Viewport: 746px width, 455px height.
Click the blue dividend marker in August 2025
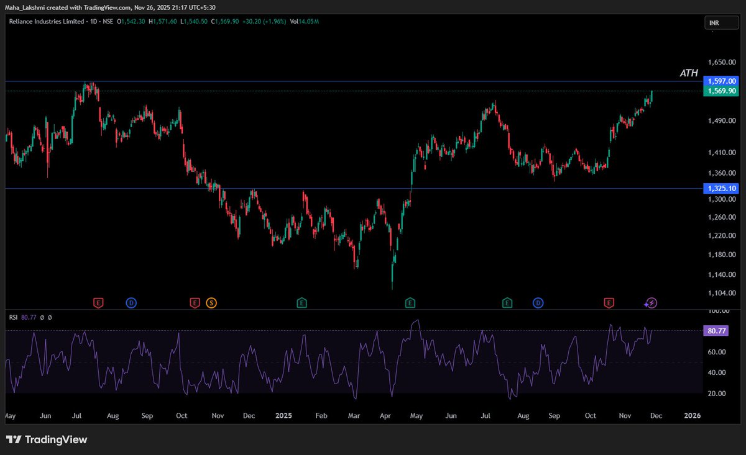click(538, 303)
